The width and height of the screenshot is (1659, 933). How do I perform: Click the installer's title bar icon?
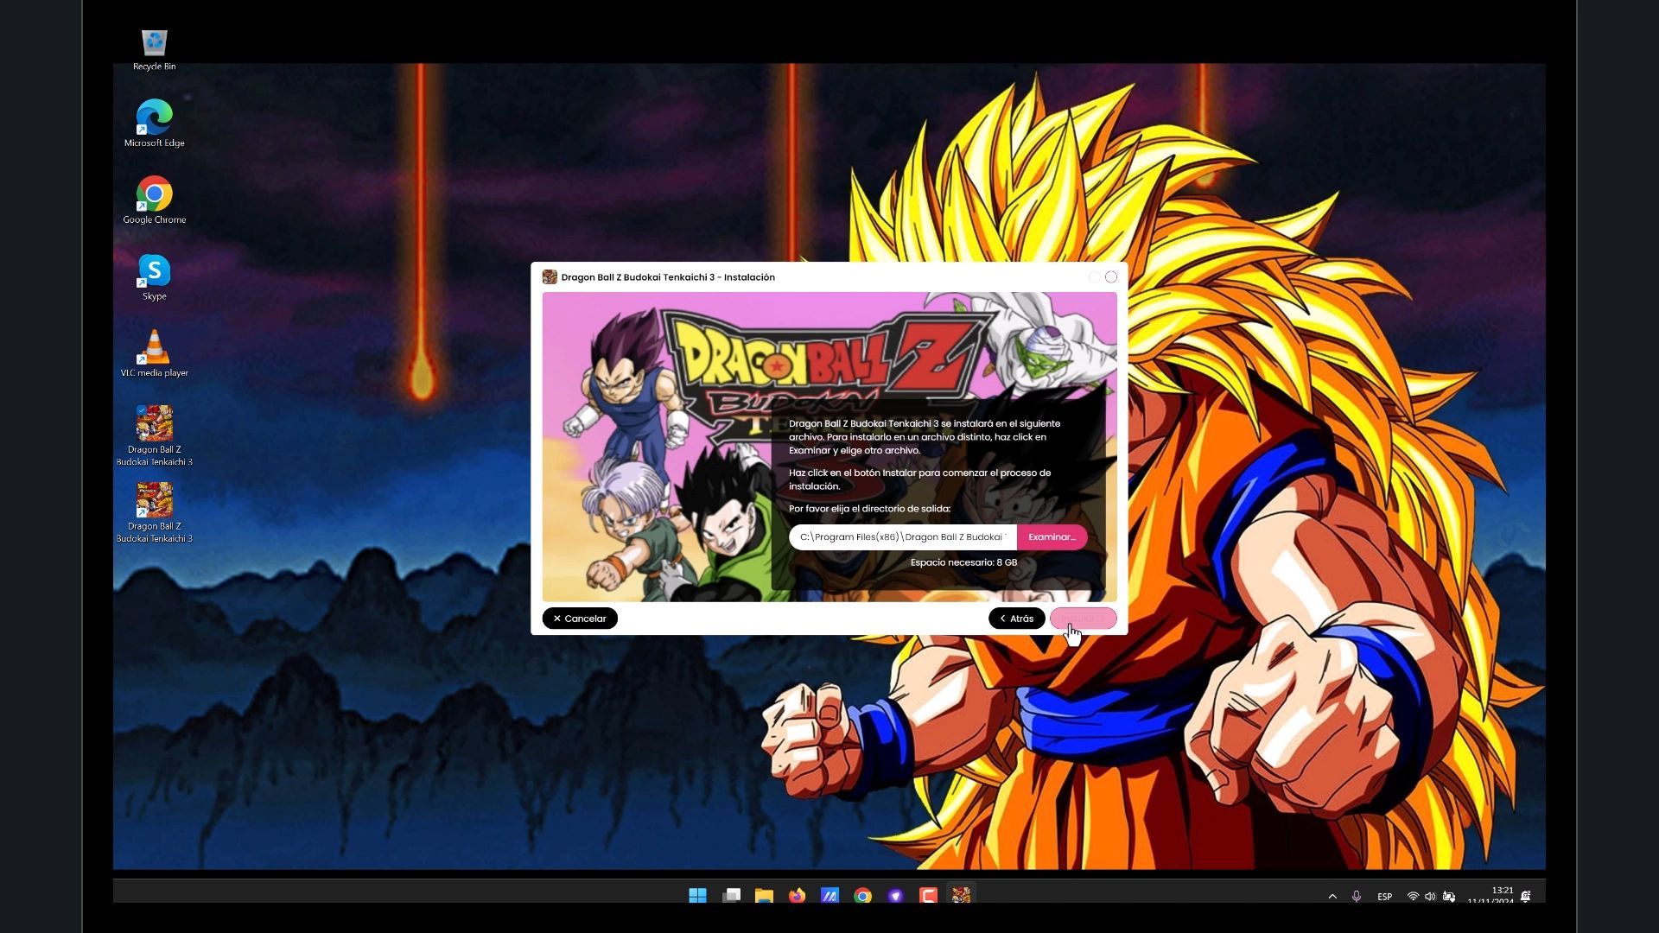[550, 277]
